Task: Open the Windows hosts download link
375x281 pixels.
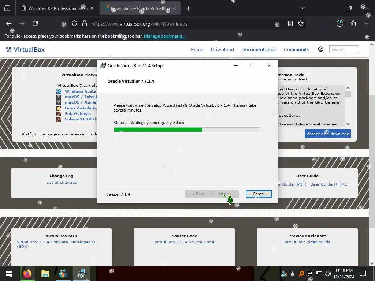Action: click(x=80, y=91)
